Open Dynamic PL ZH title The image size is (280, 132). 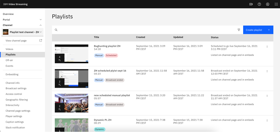click(x=103, y=120)
